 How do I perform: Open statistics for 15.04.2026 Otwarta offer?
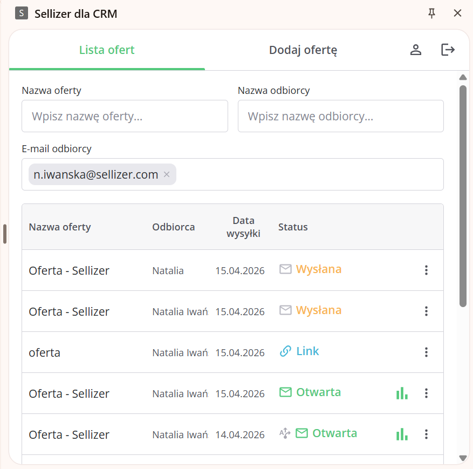(402, 393)
